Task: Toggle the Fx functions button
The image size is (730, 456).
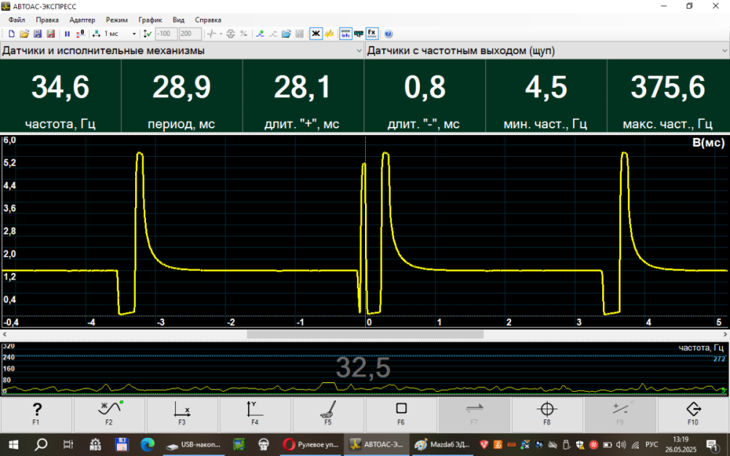Action: 372,34
